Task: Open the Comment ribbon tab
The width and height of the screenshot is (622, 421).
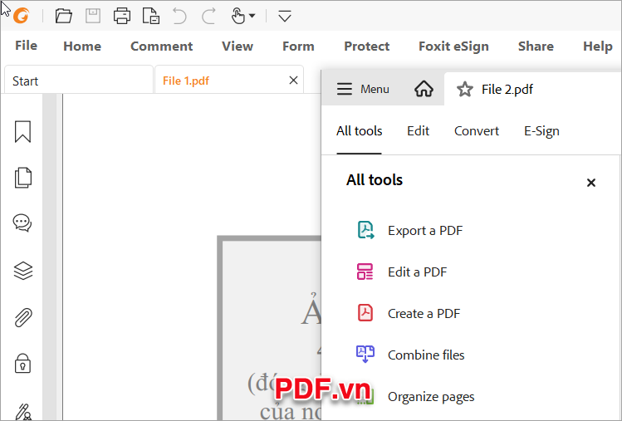Action: (161, 46)
